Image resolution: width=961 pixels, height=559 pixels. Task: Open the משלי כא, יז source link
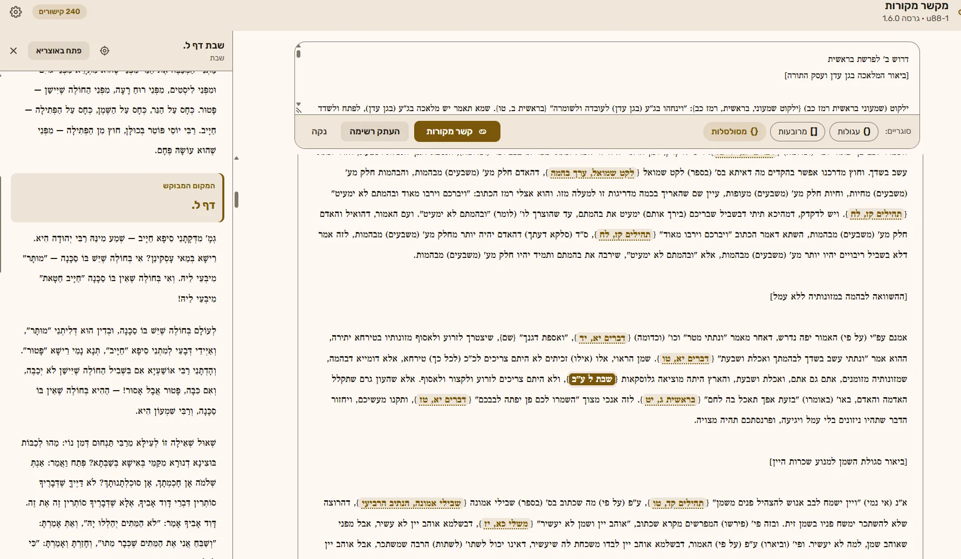click(506, 524)
